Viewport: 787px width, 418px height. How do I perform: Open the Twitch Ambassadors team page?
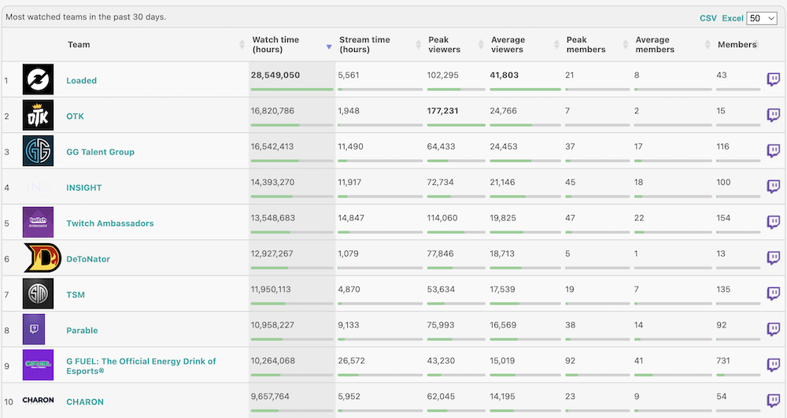pos(110,224)
